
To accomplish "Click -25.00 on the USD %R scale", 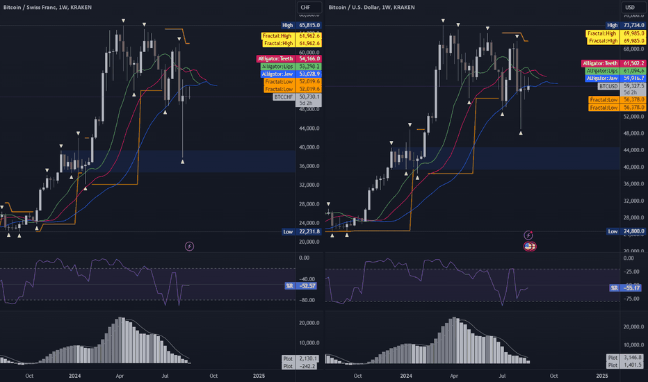I will (x=631, y=272).
